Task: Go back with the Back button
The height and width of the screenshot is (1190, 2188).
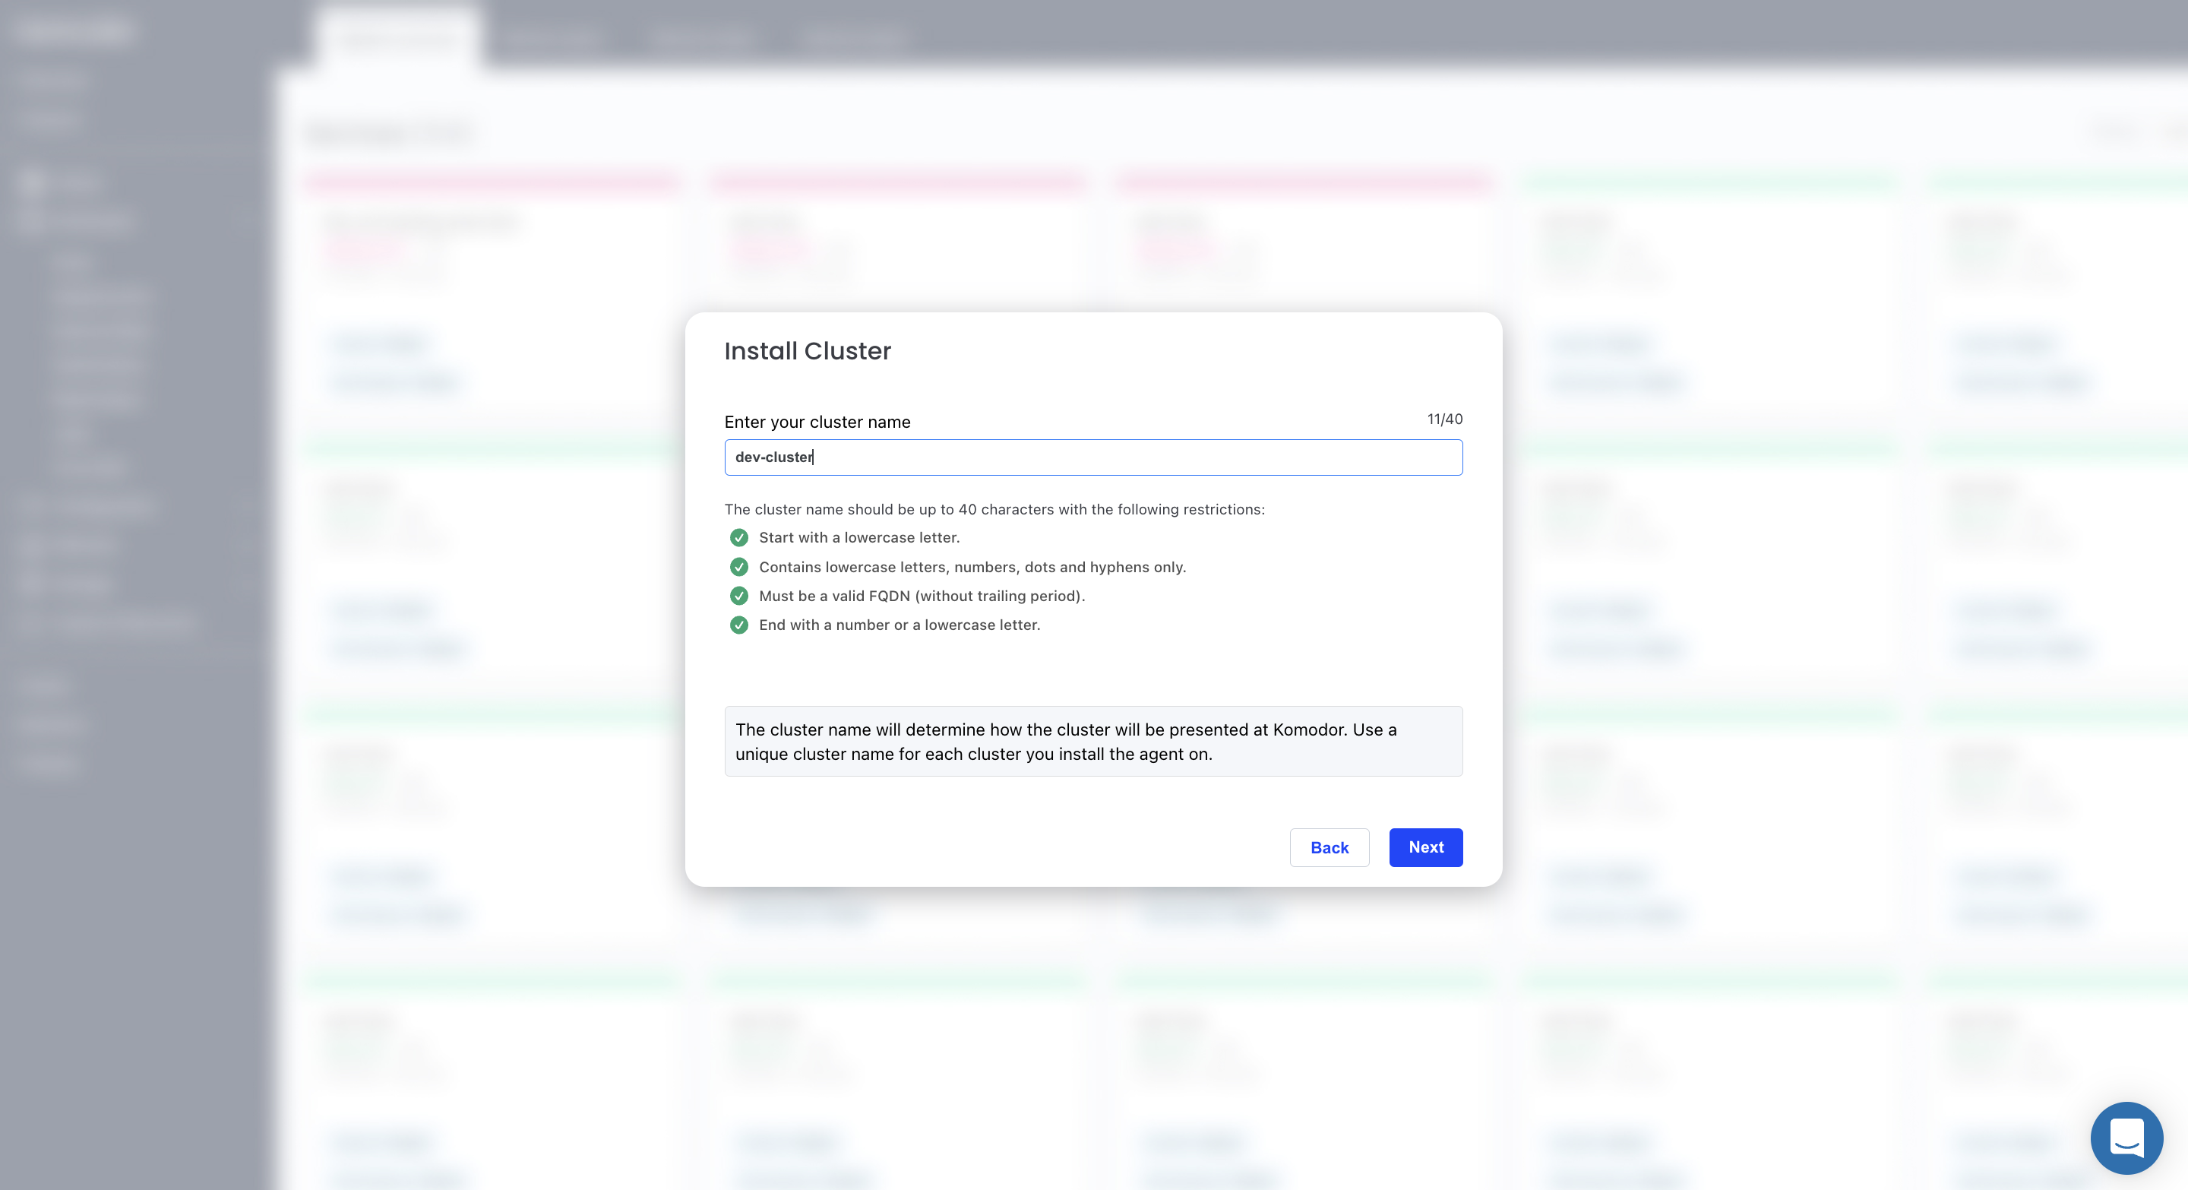Action: (1329, 847)
